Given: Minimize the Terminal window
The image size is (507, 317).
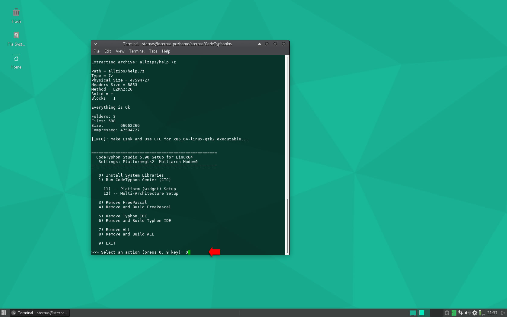Looking at the screenshot, I should click(267, 44).
